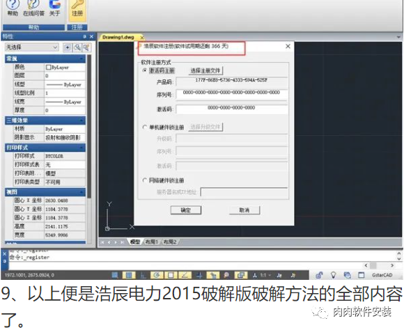404x330 pixels.
Task: Collapse the 打印样式 section
Action: pos(82,148)
